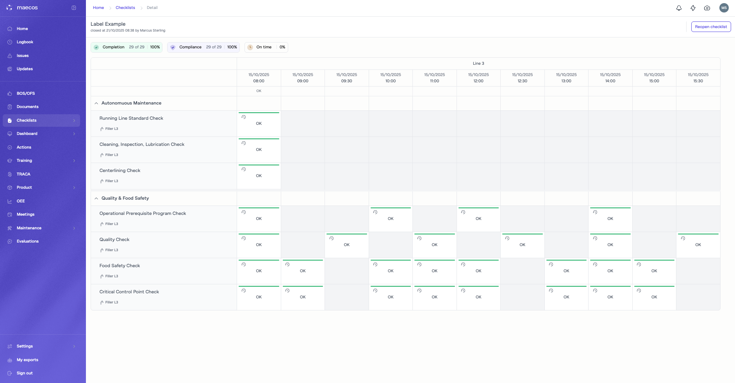Click history icon in Centerlining Check 08:00 cell

(x=244, y=169)
